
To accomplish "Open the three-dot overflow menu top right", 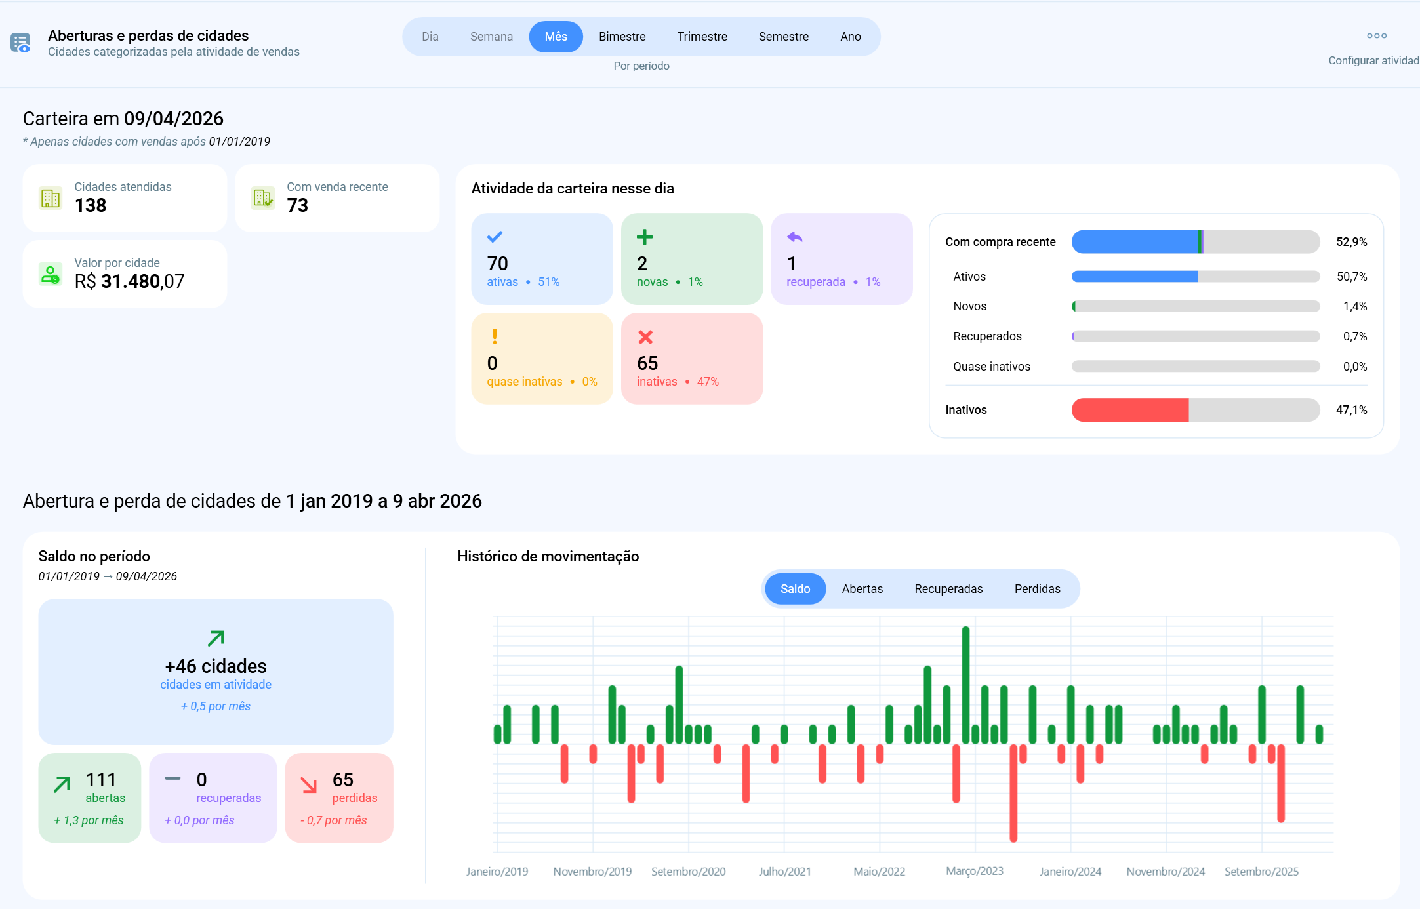I will [x=1376, y=35].
